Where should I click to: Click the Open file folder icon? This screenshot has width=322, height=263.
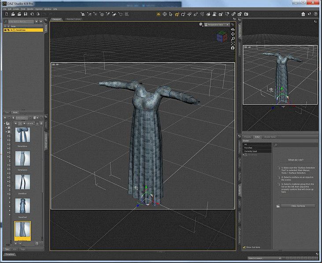13,14
